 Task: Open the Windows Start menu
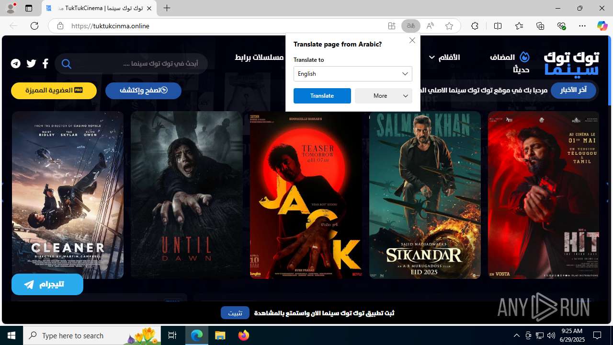coord(11,335)
